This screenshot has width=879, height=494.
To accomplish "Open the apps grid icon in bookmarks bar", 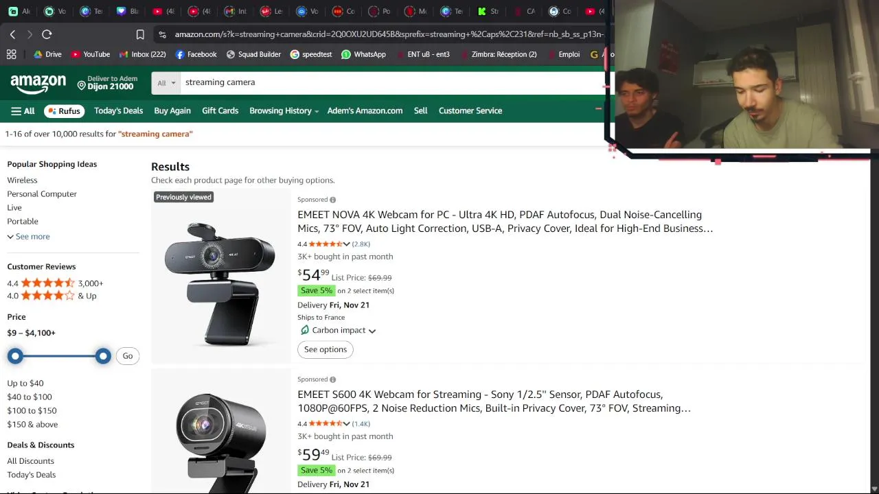I will [x=11, y=54].
